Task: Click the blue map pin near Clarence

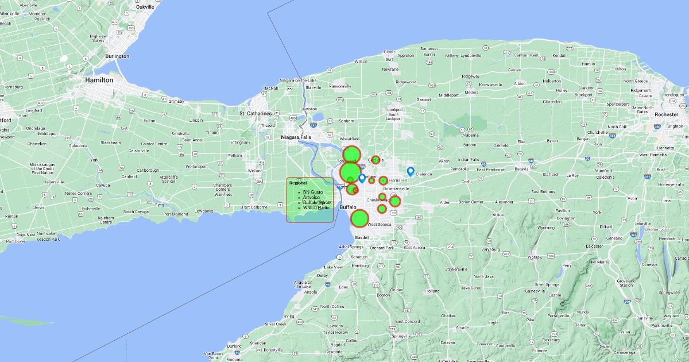Action: [411, 171]
